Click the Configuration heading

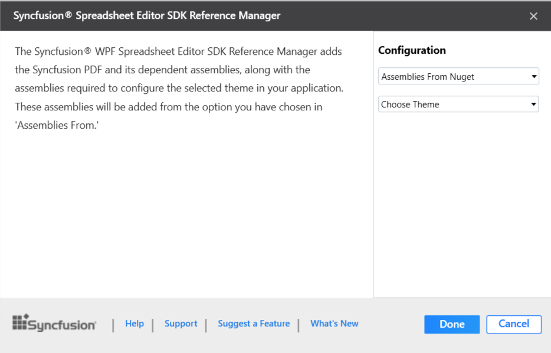point(411,50)
